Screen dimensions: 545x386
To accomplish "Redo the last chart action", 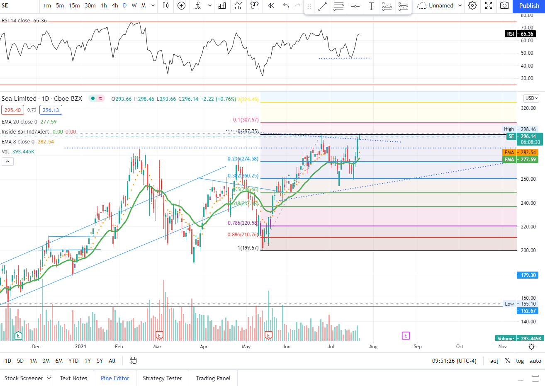I will pos(297,5).
